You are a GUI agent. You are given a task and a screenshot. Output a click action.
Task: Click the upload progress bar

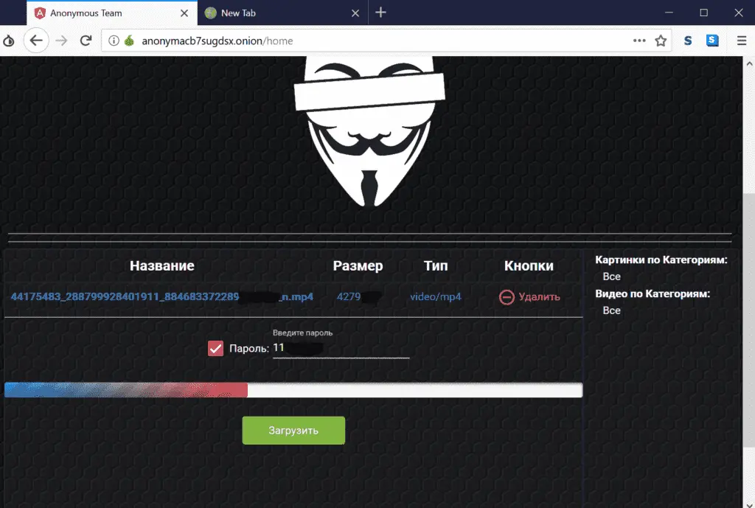pyautogui.click(x=293, y=390)
